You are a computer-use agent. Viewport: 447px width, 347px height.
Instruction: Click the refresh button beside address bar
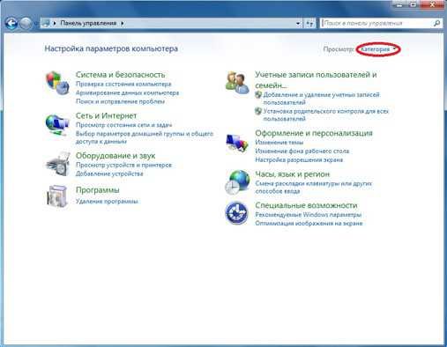point(309,23)
